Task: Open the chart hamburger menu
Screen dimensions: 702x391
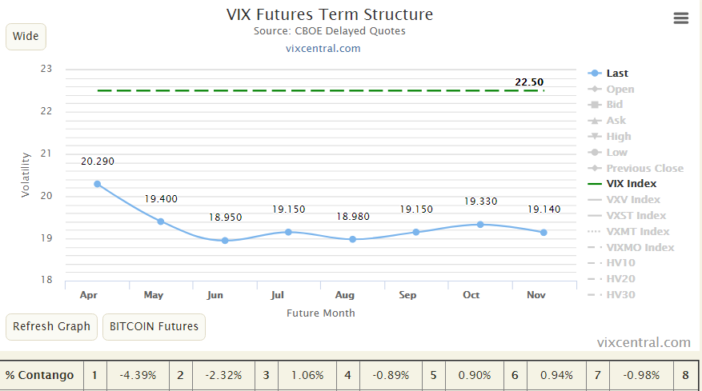Action: [x=681, y=18]
